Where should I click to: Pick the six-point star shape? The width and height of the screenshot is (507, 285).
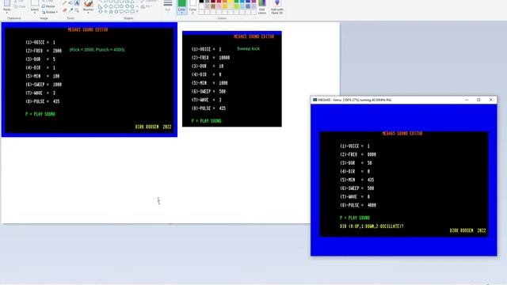[x=116, y=11]
